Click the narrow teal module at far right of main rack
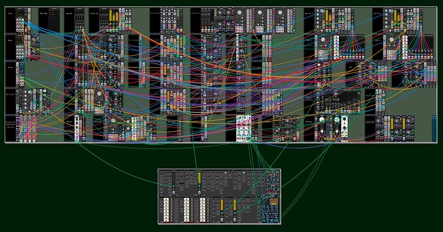443x232 pixels. point(434,128)
